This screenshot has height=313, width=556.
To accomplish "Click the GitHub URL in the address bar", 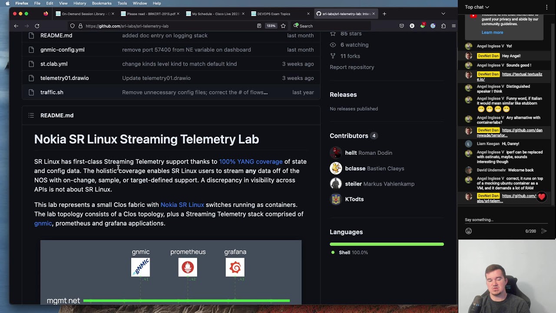I will [x=127, y=26].
